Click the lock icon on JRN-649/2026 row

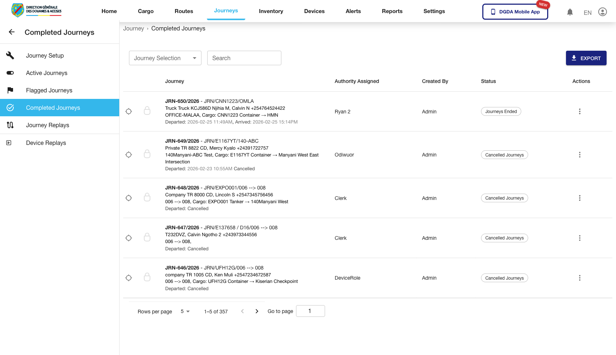[147, 154]
